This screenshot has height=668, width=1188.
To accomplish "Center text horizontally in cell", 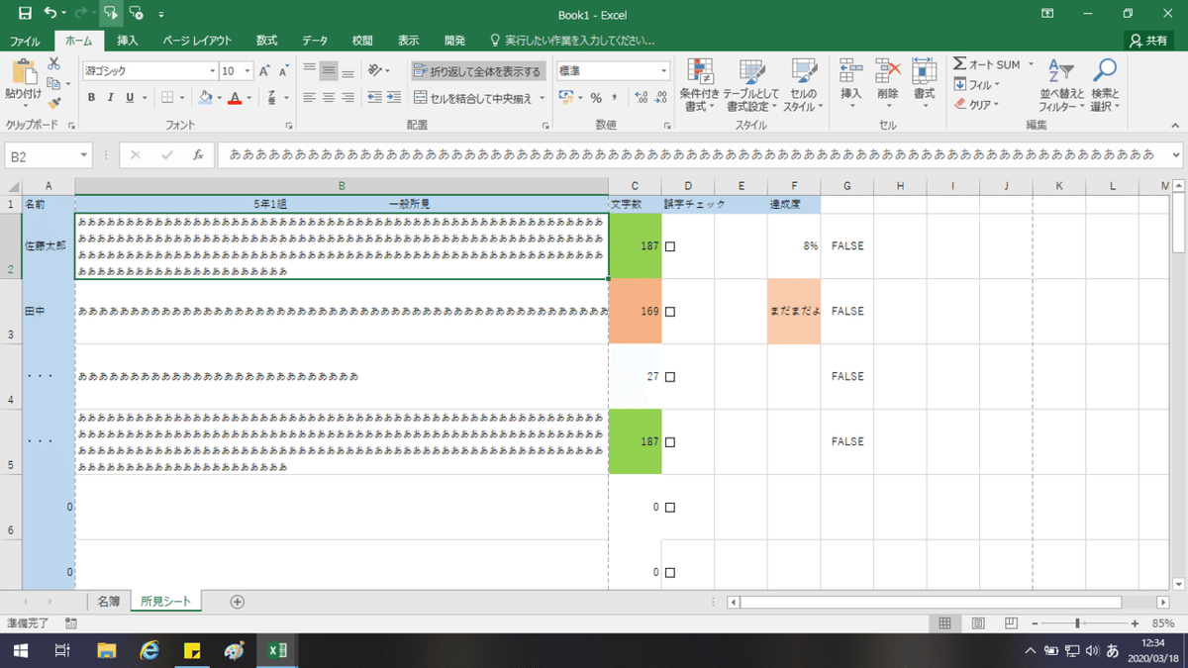I will point(329,98).
